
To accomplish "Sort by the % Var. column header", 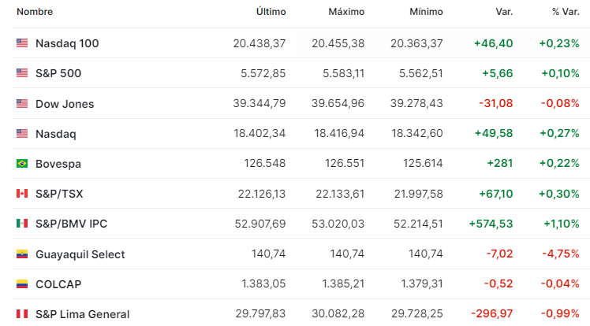I will click(x=566, y=12).
